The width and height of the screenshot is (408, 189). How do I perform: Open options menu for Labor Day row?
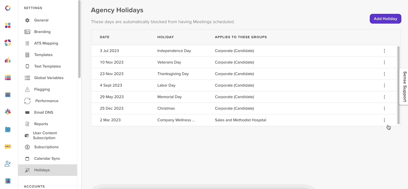point(384,85)
